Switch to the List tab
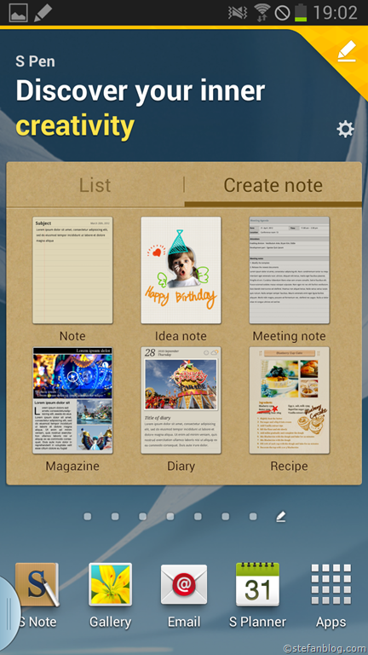368x655 pixels. coord(95,185)
